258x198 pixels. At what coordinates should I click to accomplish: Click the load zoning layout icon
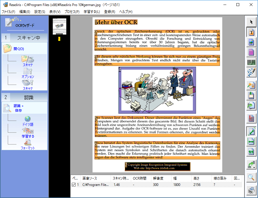pyautogui.click(x=251, y=96)
